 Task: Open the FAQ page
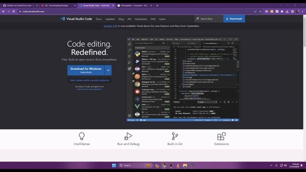153,19
